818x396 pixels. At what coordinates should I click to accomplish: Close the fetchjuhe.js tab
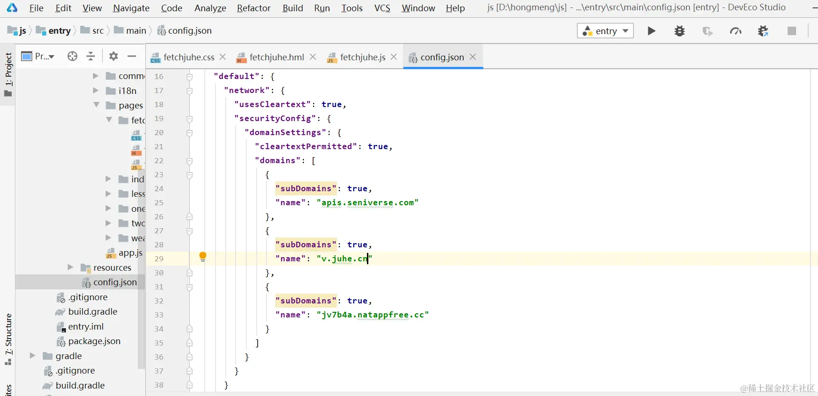pyautogui.click(x=394, y=57)
